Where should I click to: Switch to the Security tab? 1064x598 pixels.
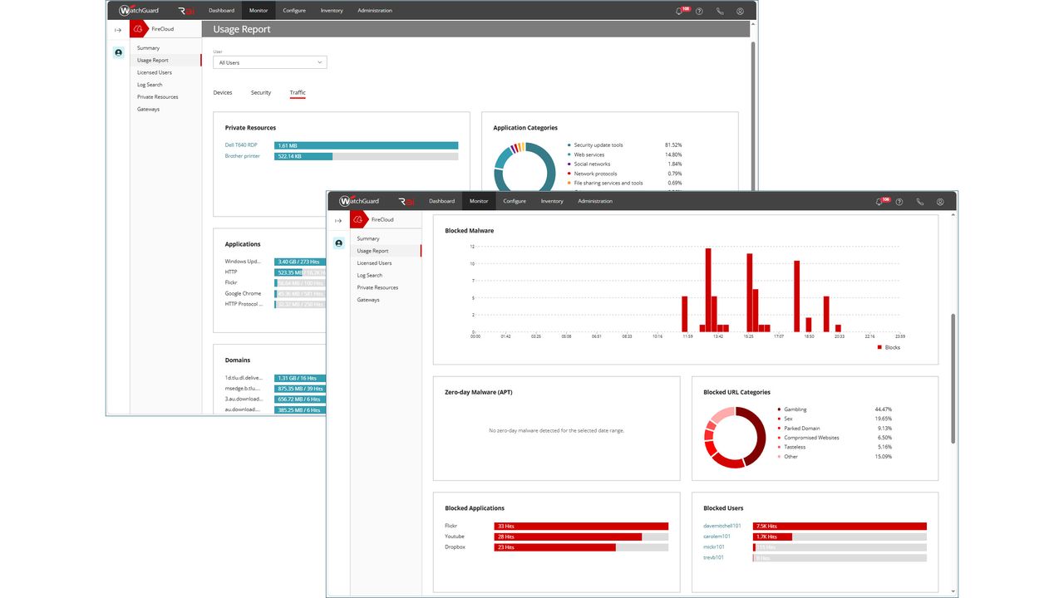[x=261, y=92]
